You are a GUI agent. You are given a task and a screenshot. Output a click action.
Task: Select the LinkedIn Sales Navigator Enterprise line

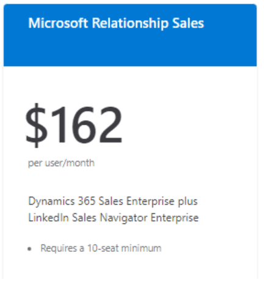(113, 218)
